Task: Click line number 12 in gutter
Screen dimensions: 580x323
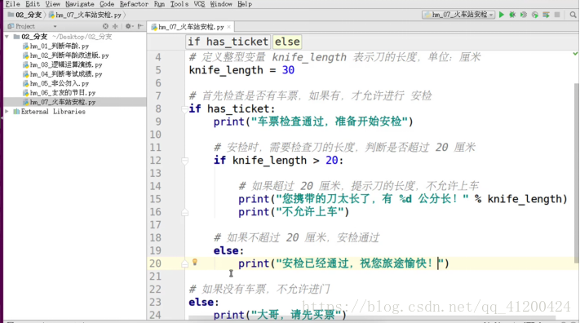Action: pyautogui.click(x=155, y=160)
